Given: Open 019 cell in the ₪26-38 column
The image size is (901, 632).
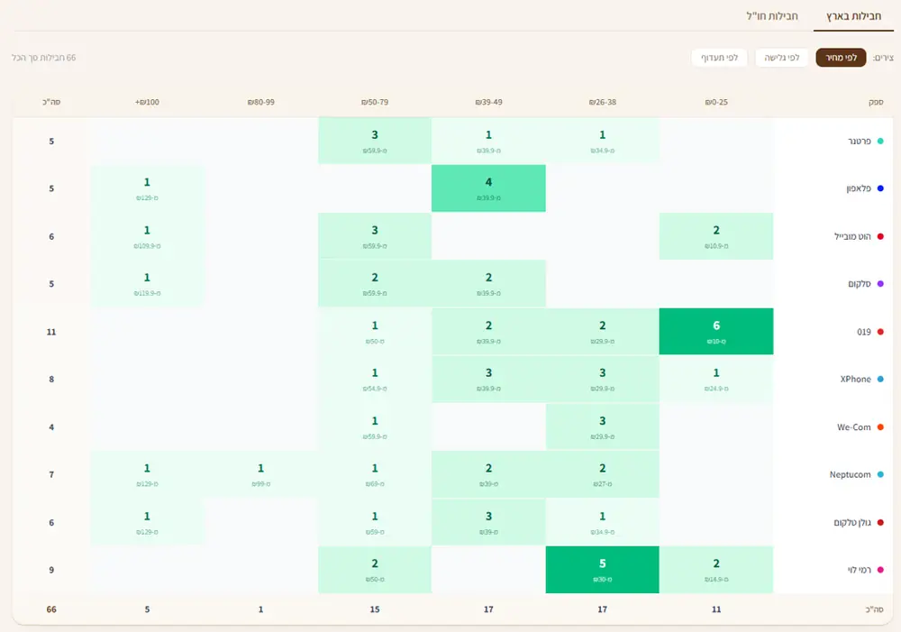Looking at the screenshot, I should coord(602,331).
